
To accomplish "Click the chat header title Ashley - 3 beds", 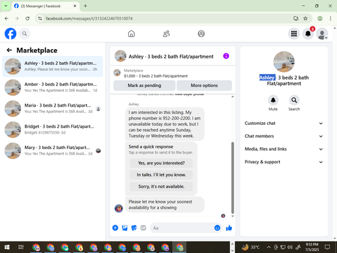I will (x=171, y=57).
